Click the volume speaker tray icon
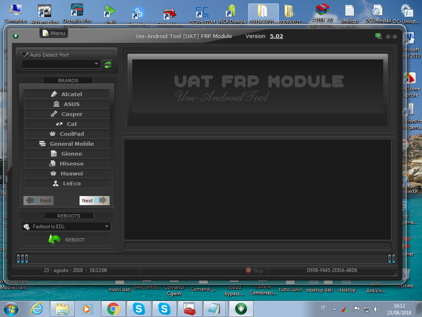This screenshot has height=317, width=422. (377, 310)
